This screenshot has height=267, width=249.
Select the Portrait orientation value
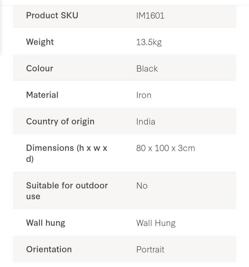coord(150,250)
